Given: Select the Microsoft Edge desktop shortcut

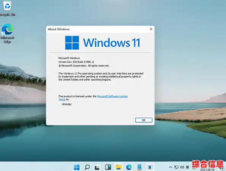Looking at the screenshot, I should pos(7,33).
